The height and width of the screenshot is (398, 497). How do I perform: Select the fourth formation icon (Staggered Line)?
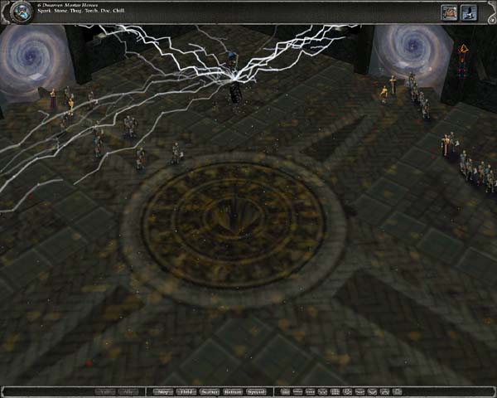(322, 392)
